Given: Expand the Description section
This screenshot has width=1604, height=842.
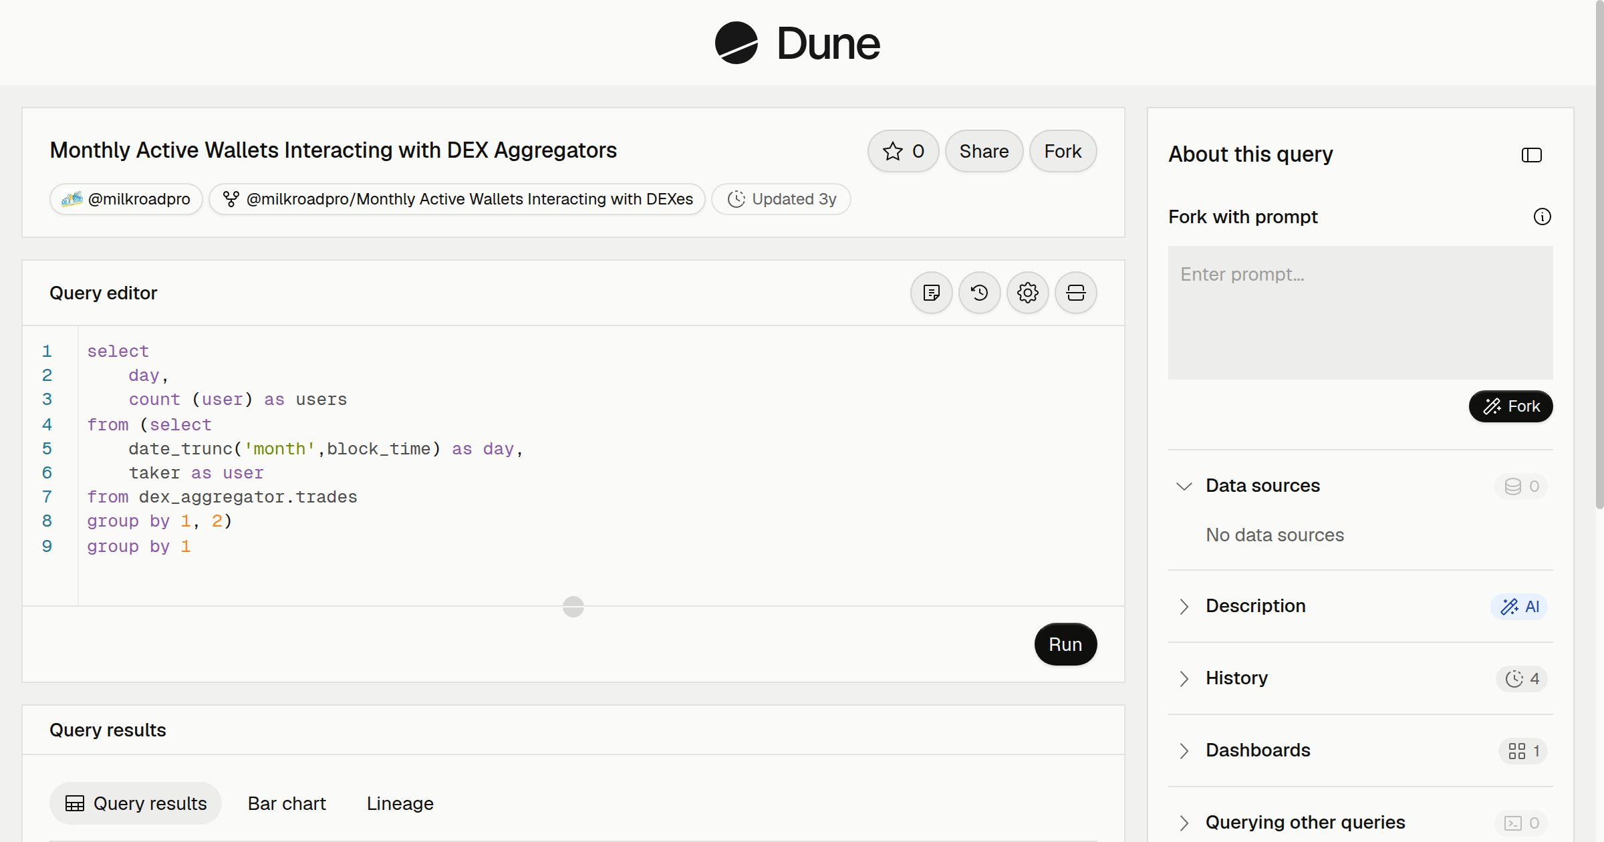Looking at the screenshot, I should pyautogui.click(x=1184, y=606).
